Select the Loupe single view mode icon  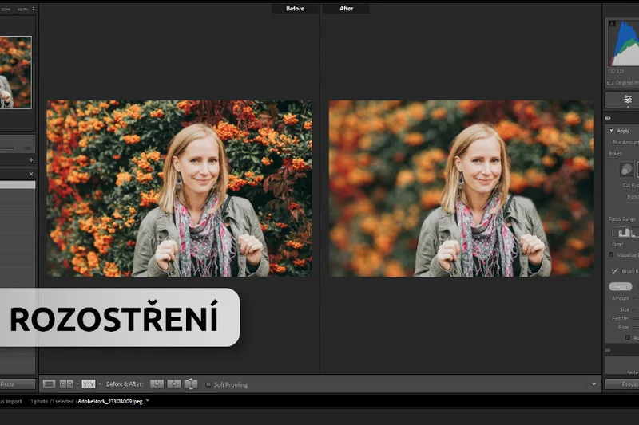pos(49,384)
